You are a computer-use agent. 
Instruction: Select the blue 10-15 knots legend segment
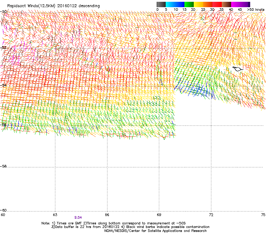tap(180, 4)
